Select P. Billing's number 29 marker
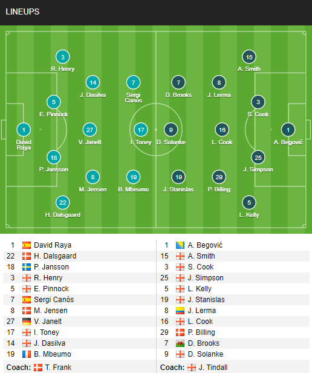This screenshot has height=373, width=312. [219, 177]
